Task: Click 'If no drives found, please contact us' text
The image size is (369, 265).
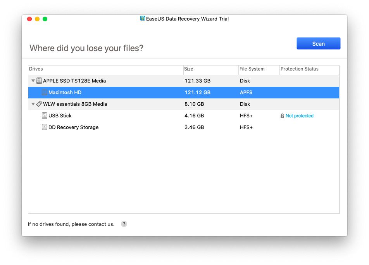Action: [71, 224]
